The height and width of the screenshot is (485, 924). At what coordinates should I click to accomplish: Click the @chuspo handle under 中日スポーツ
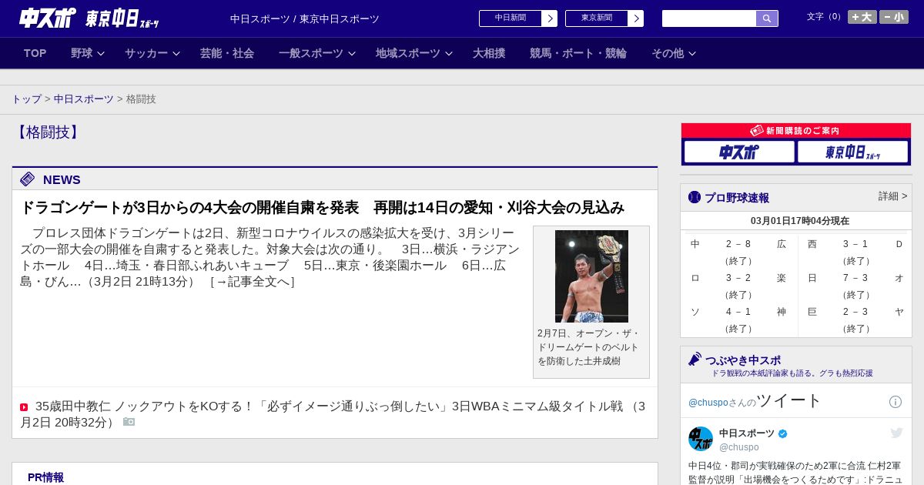739,447
